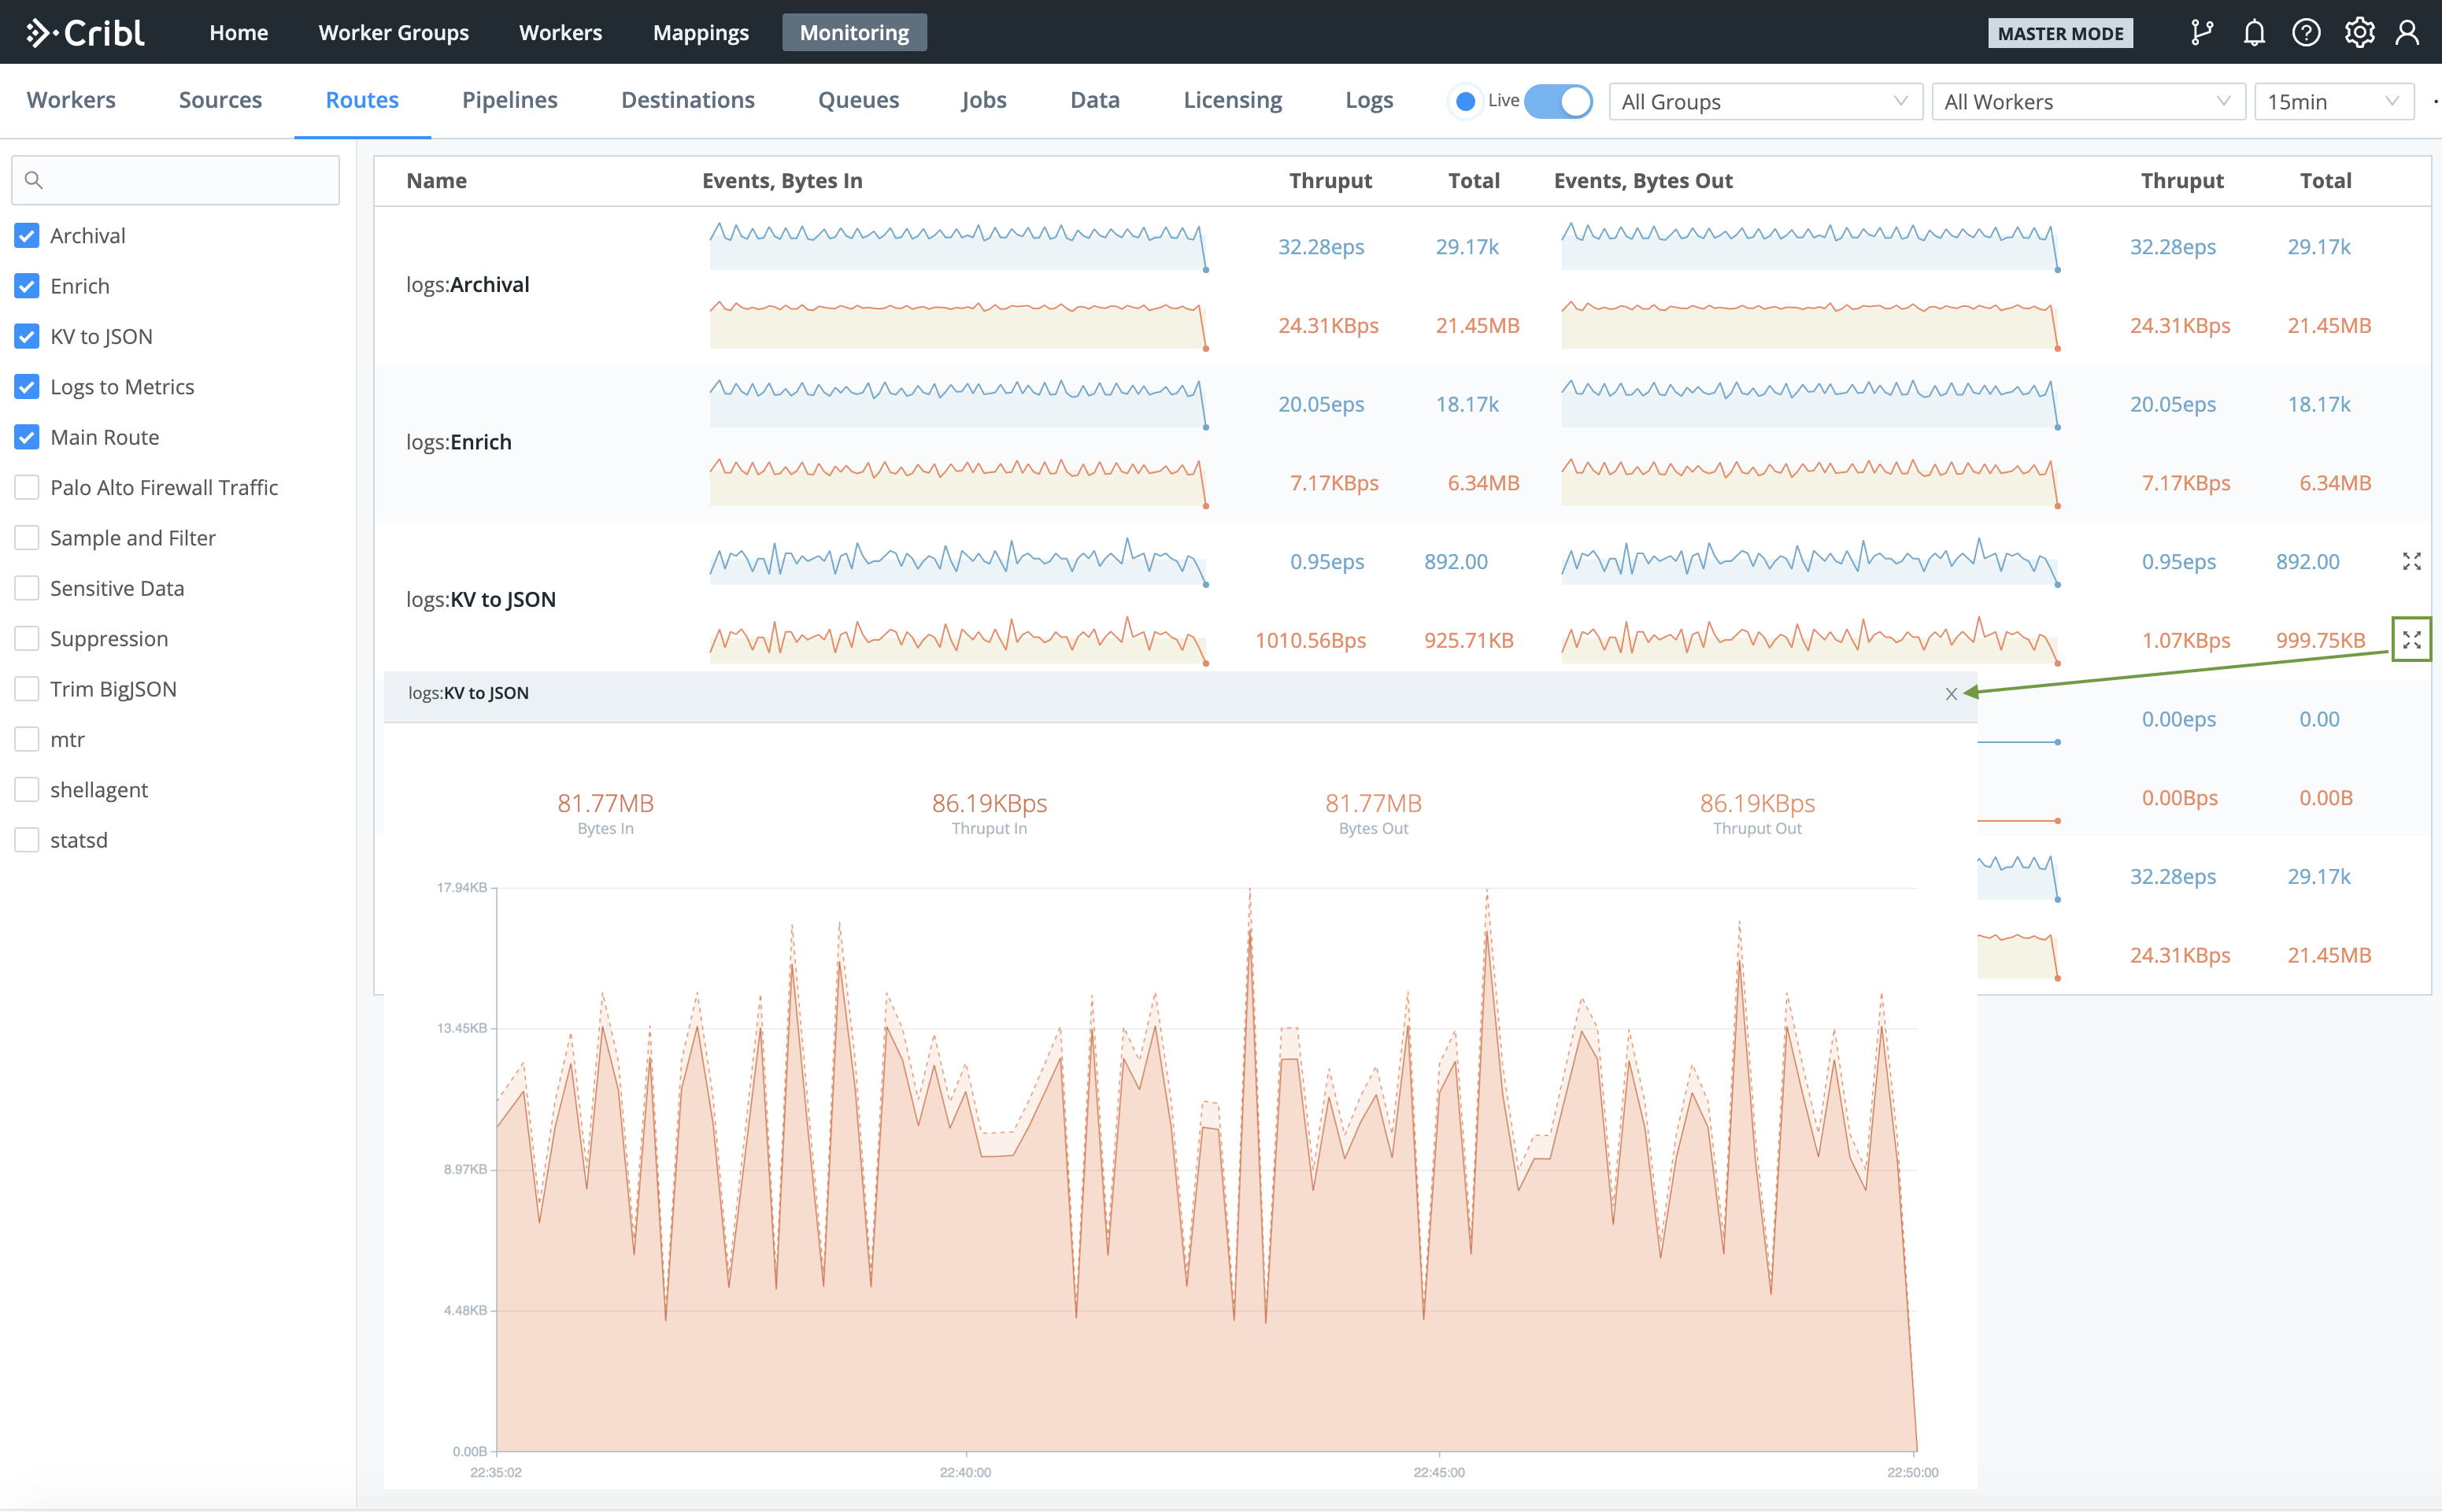Screen dimensions: 2442x1512
Task: Click the logs:Enrich route name
Action: pyautogui.click(x=459, y=442)
